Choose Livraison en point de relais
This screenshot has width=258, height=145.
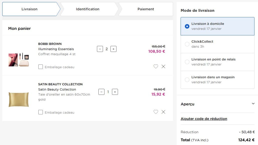click(x=186, y=61)
